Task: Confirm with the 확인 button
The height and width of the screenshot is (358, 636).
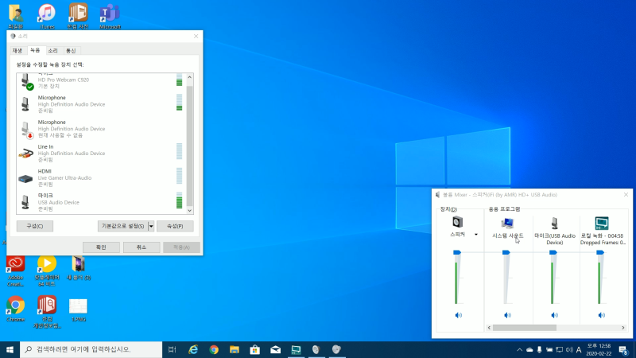Action: tap(101, 247)
